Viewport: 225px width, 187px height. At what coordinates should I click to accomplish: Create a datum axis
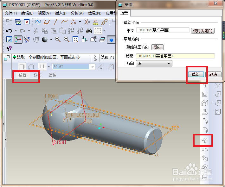click(x=55, y=22)
